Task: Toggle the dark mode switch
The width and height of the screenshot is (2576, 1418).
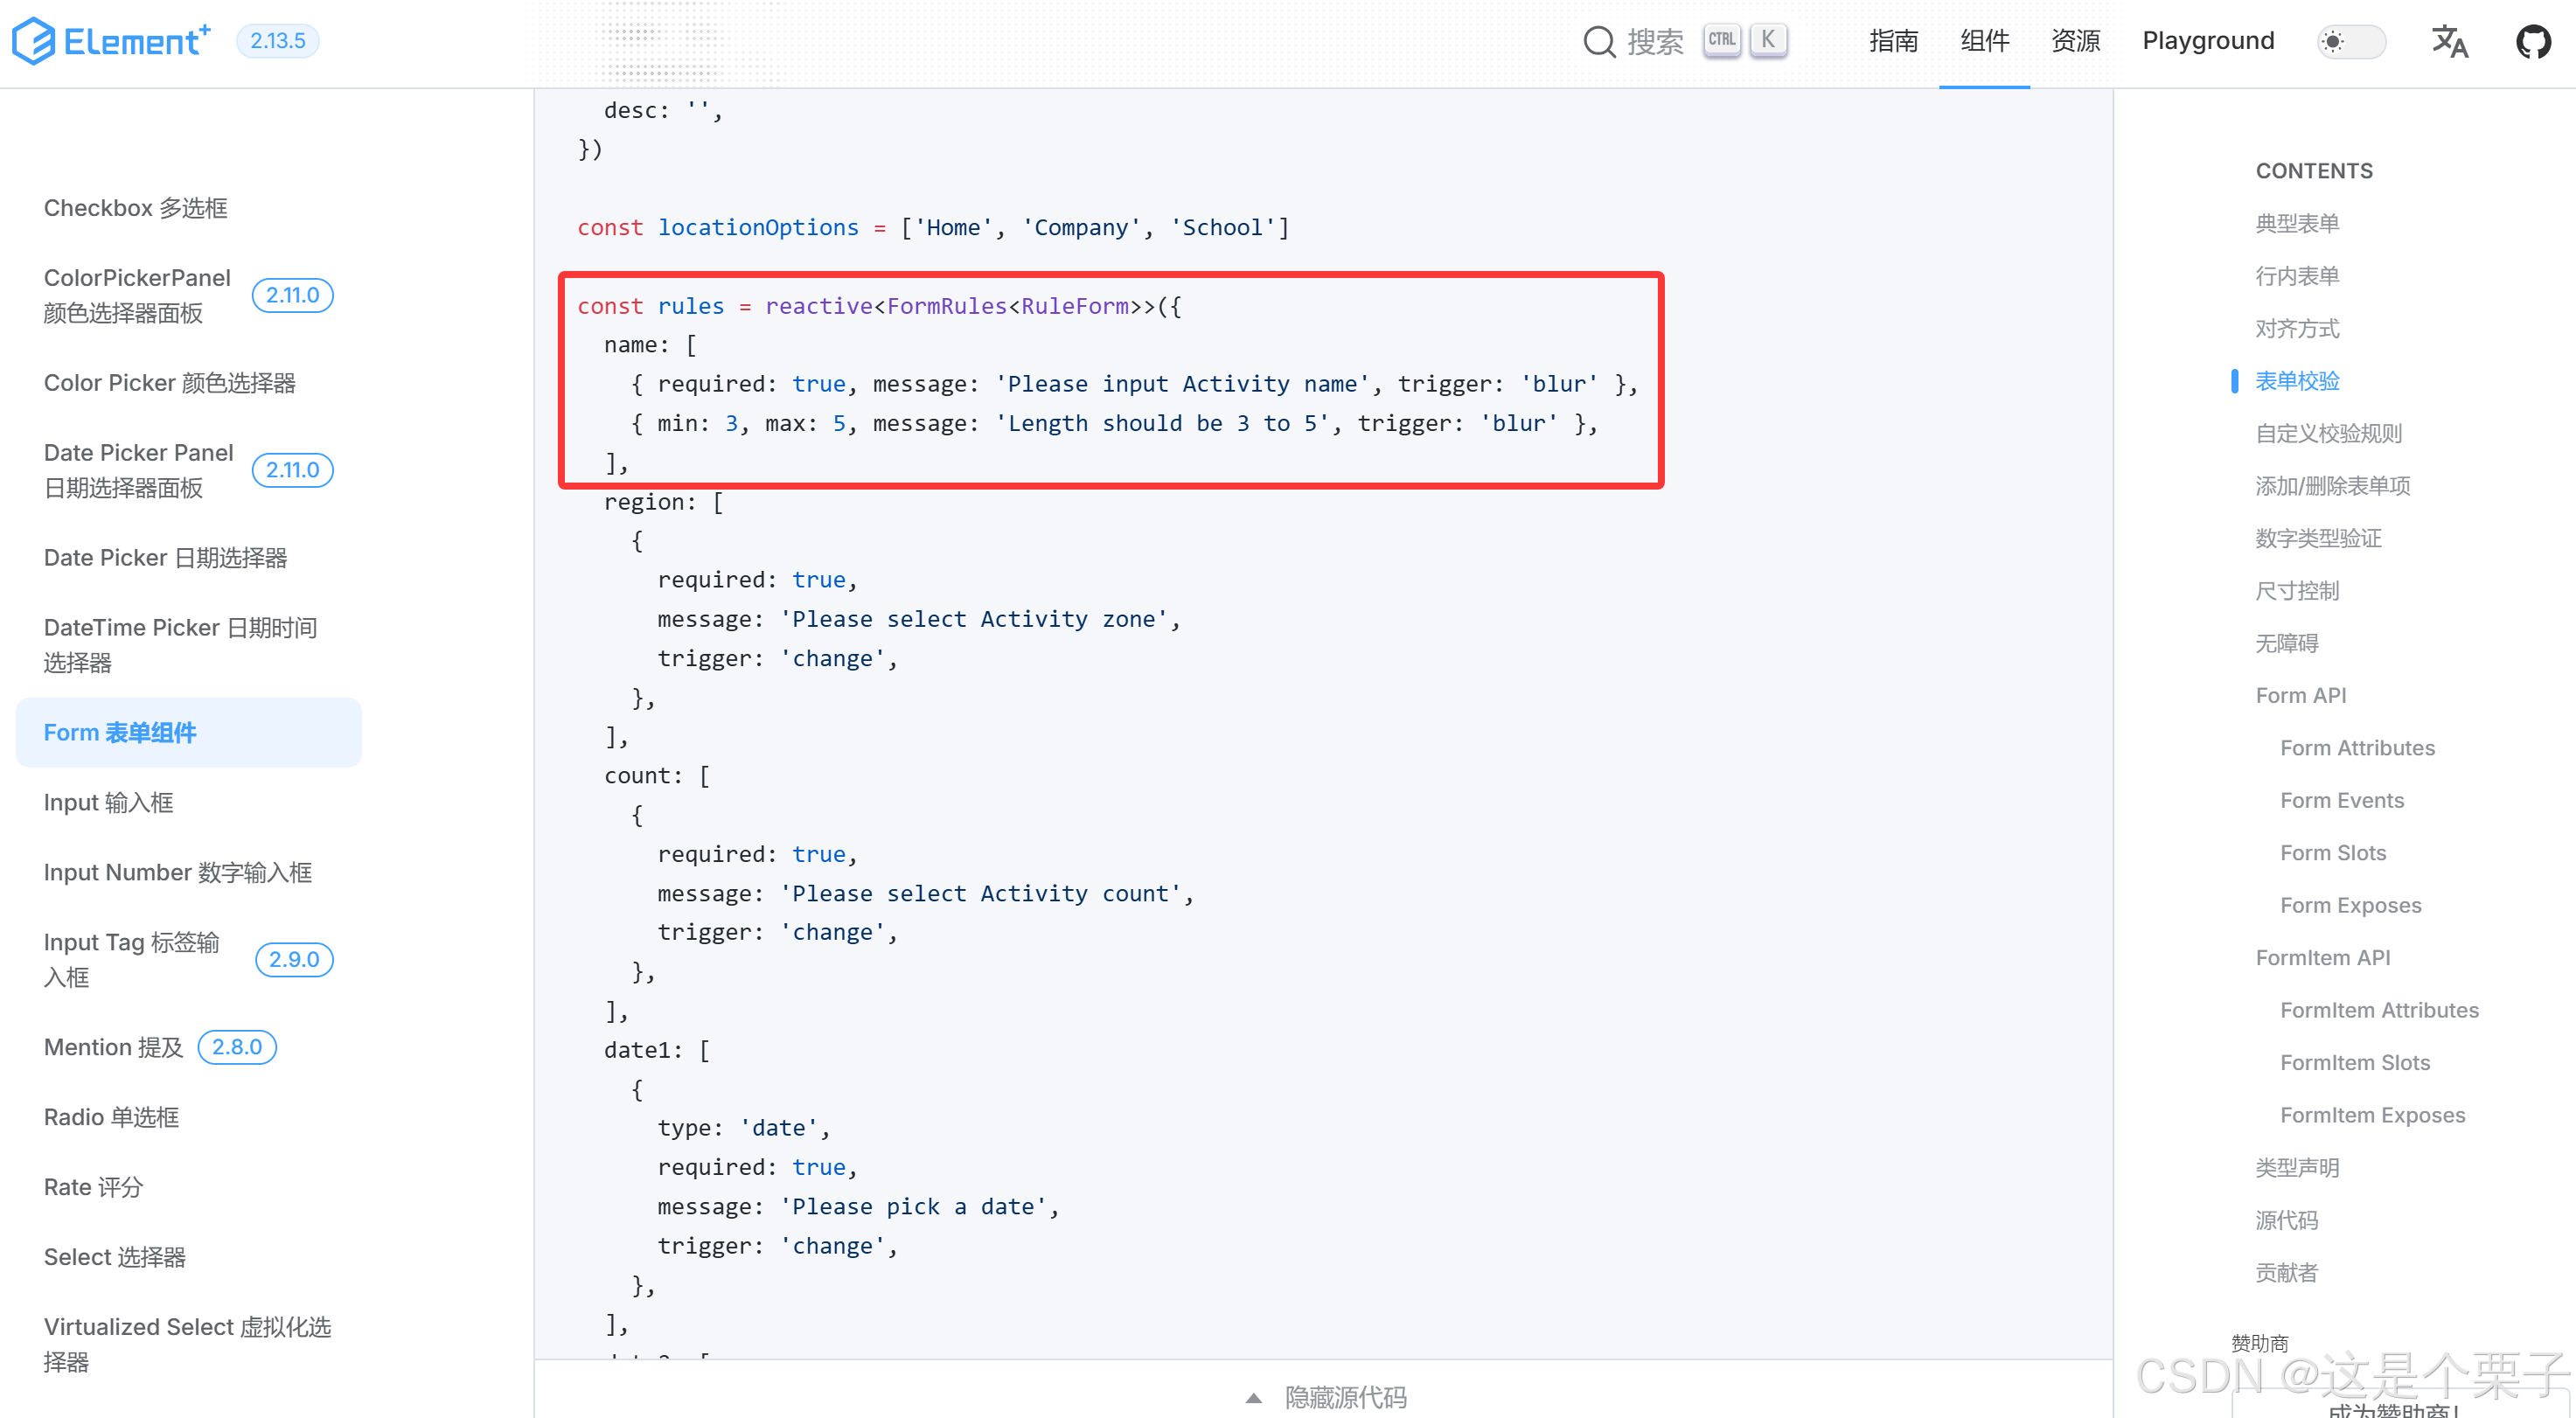Action: point(2351,42)
